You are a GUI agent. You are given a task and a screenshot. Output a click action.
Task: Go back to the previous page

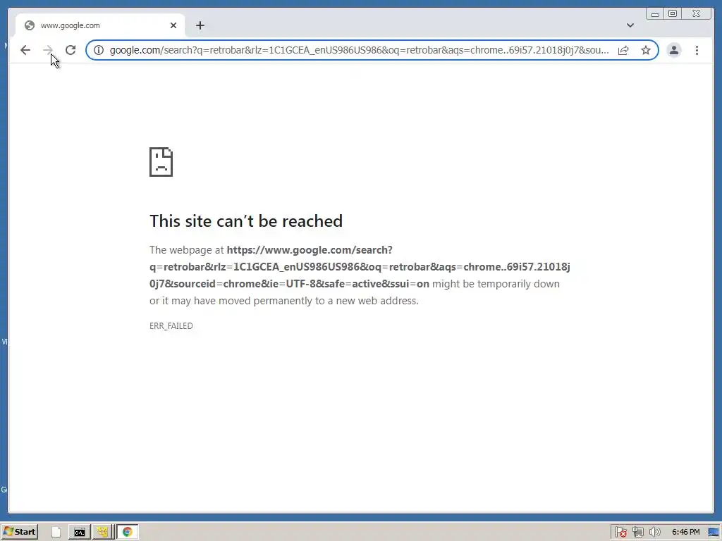coord(25,50)
